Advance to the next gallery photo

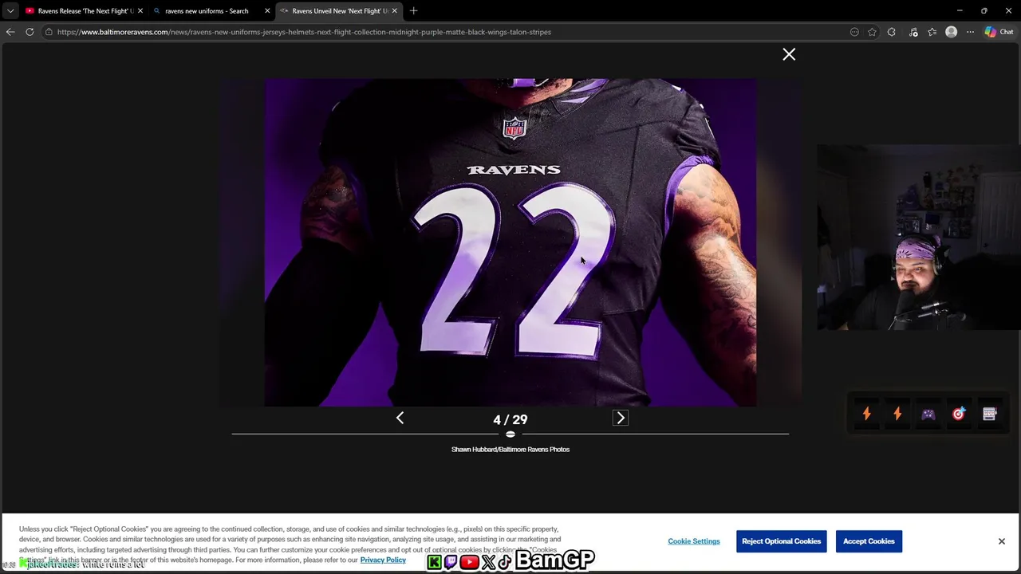point(621,418)
